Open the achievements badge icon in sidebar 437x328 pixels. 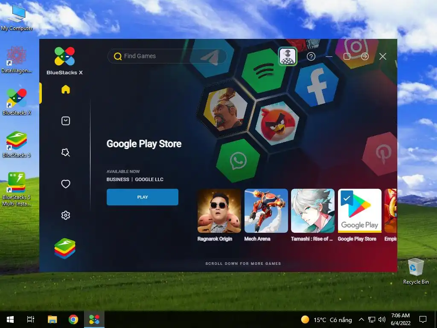(x=65, y=152)
